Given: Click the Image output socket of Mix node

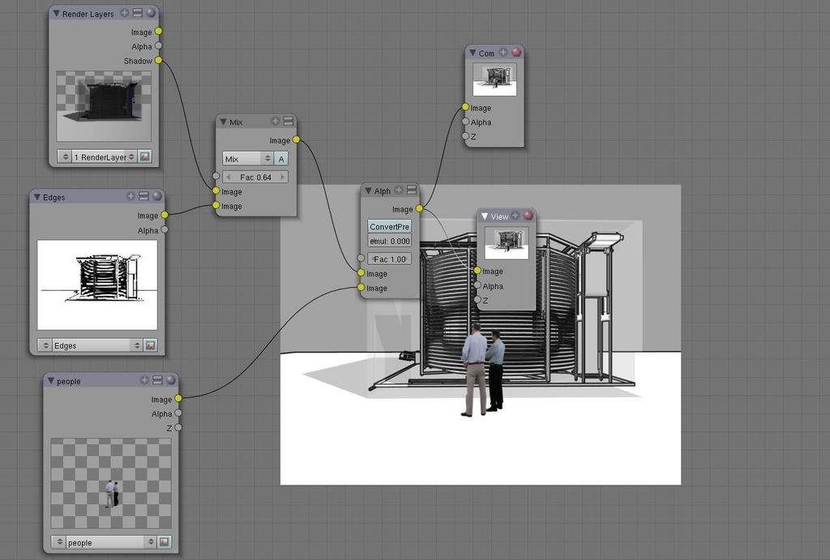Looking at the screenshot, I should click(x=297, y=139).
